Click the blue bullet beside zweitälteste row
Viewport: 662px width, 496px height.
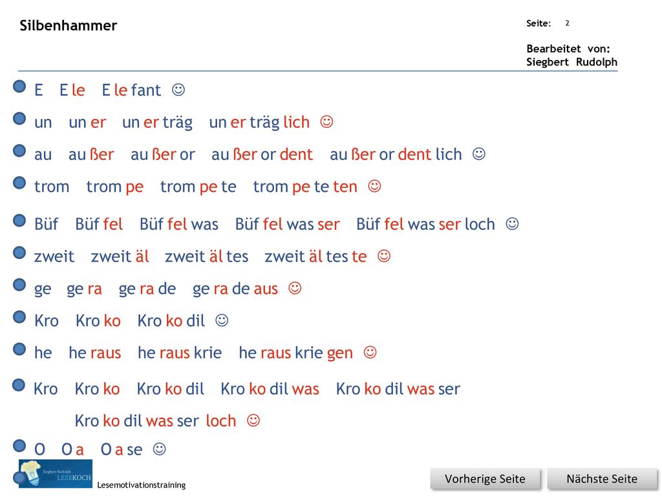coord(19,253)
